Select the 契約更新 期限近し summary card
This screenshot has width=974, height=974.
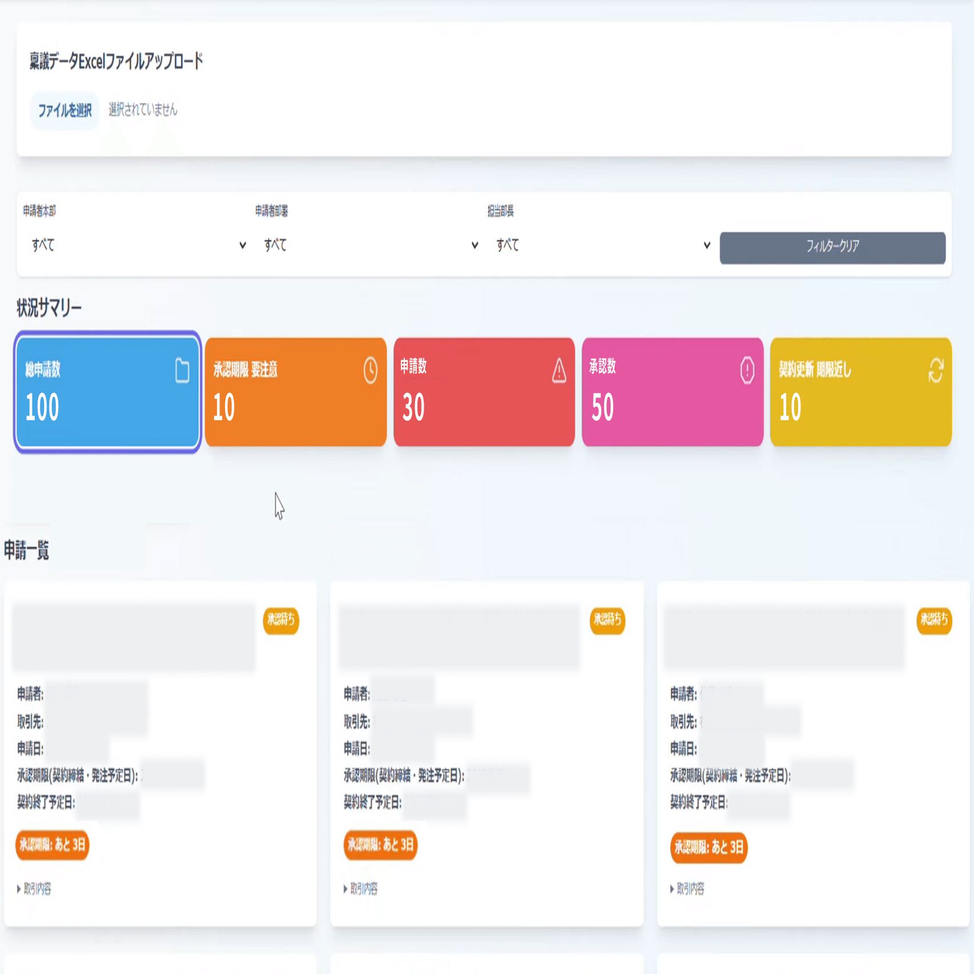point(861,392)
